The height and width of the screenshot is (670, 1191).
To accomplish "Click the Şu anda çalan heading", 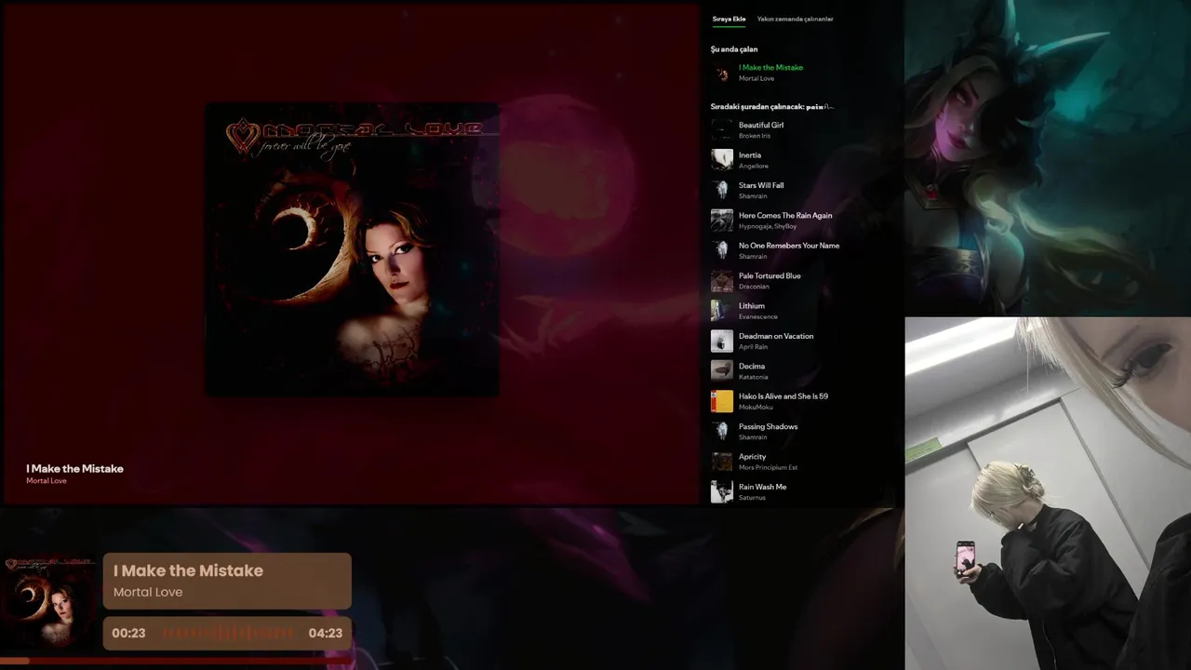I will click(734, 49).
